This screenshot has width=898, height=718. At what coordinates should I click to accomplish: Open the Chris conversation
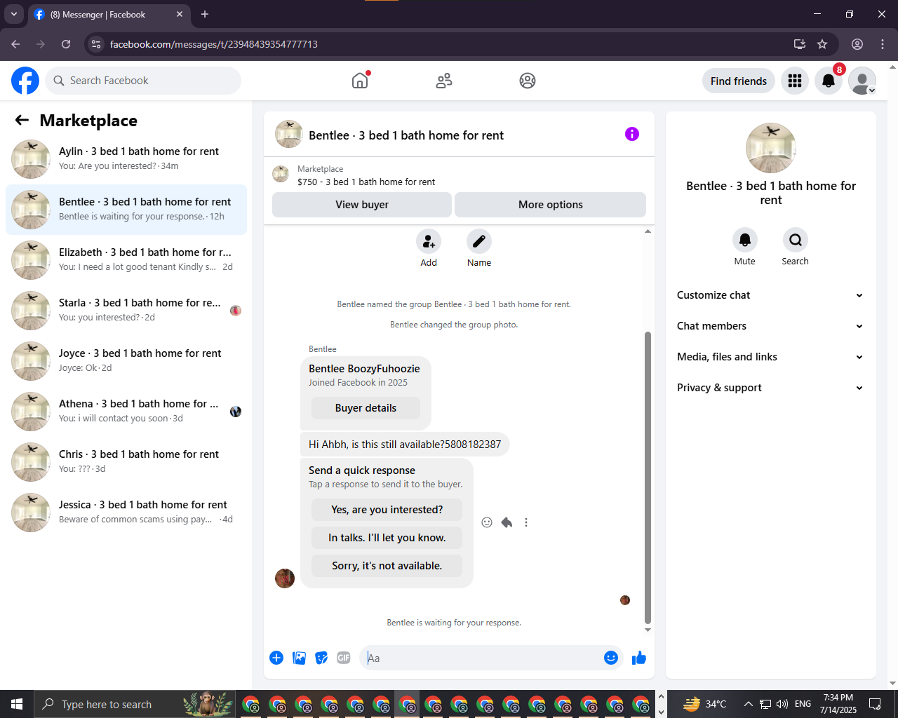[x=126, y=462]
